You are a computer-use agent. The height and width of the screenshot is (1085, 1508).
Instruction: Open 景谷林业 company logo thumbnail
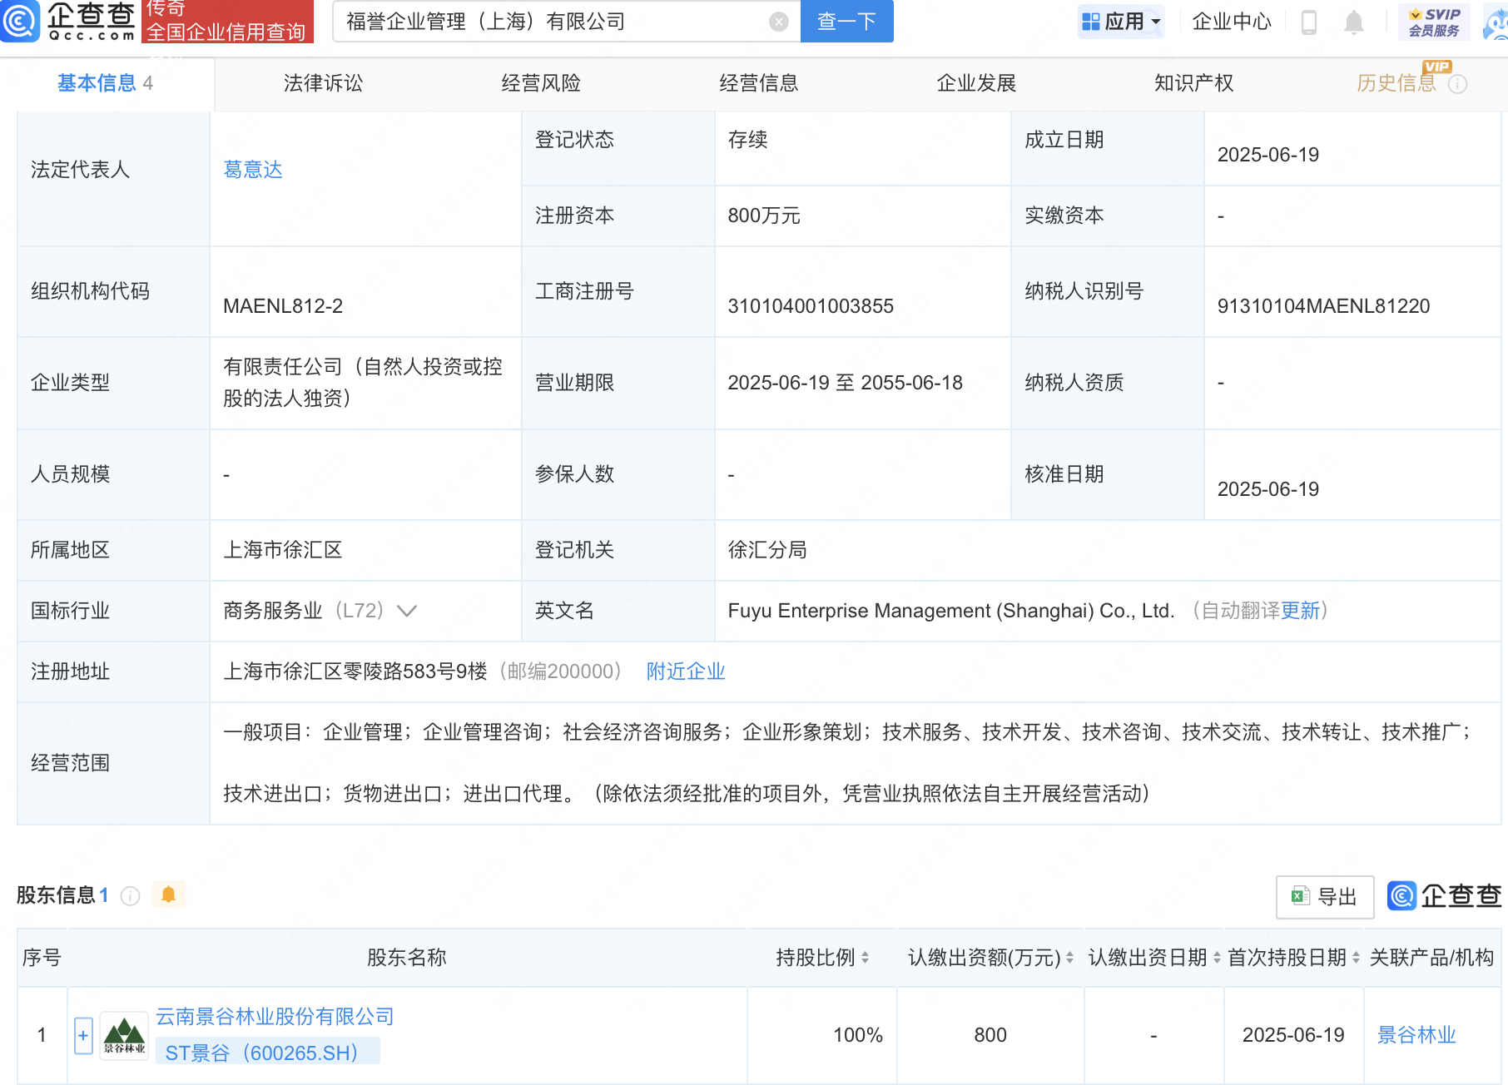pos(124,1035)
